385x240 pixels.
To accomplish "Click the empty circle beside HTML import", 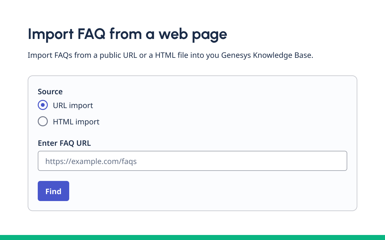I will [x=43, y=122].
